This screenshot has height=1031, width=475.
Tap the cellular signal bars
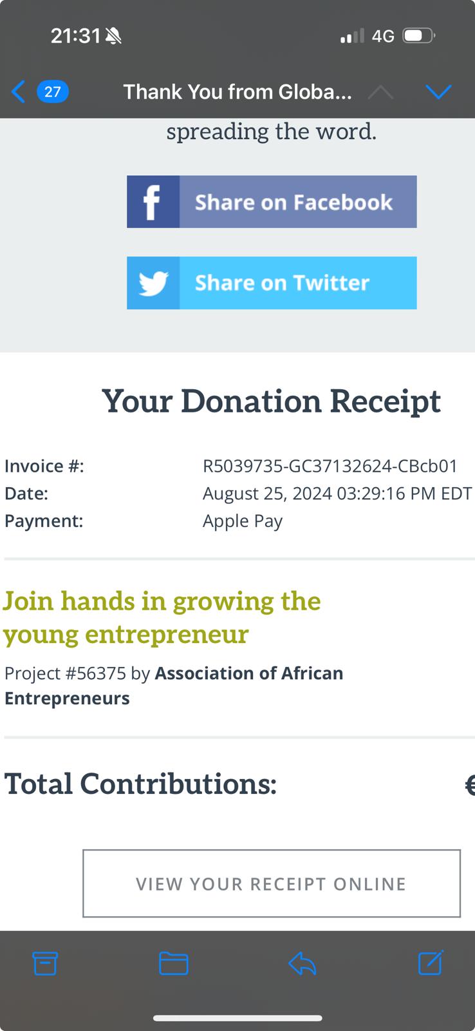(351, 36)
